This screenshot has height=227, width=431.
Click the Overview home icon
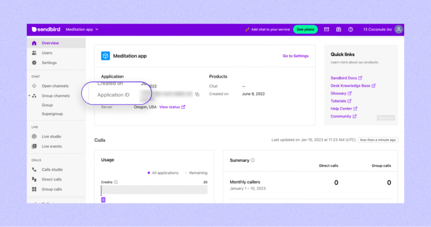coord(34,43)
